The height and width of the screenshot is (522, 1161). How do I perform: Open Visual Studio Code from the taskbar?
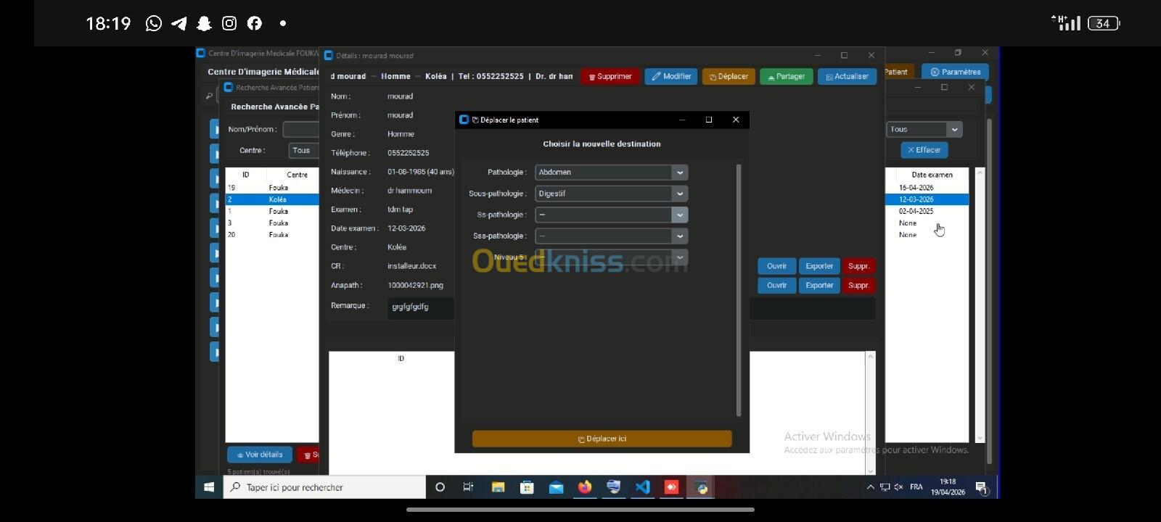[643, 487]
